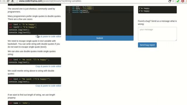Send bug report button
This screenshot has height=105, width=187.
click(147, 45)
